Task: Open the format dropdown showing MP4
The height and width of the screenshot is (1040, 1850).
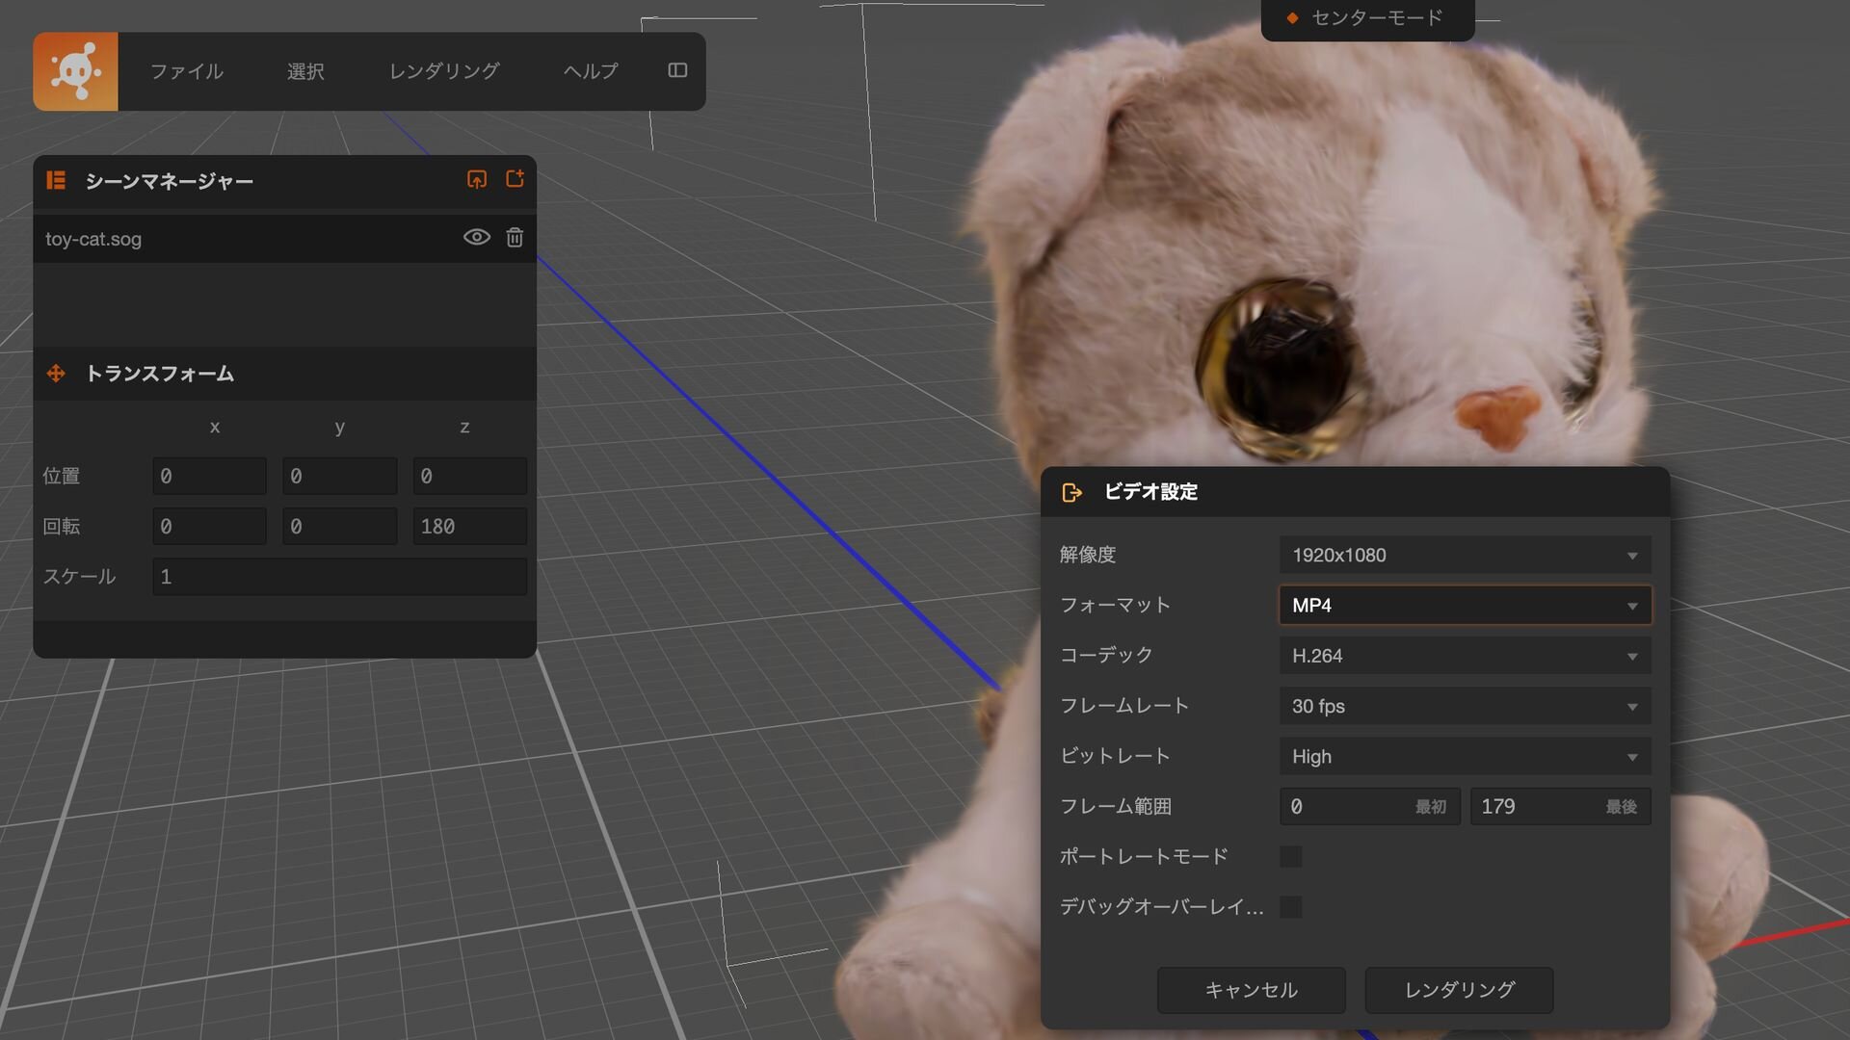Action: coord(1464,605)
